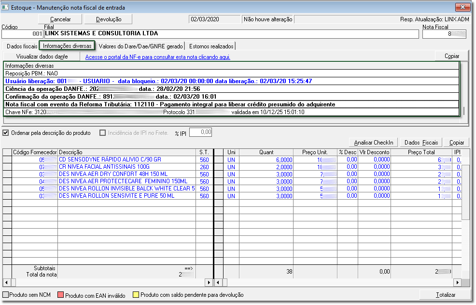Click the Vlr Desconto column header
This screenshot has height=305, width=476.
click(x=374, y=152)
